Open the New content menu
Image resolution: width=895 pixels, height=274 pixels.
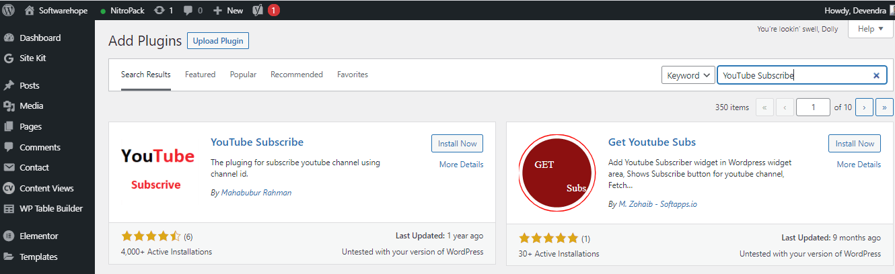(228, 11)
